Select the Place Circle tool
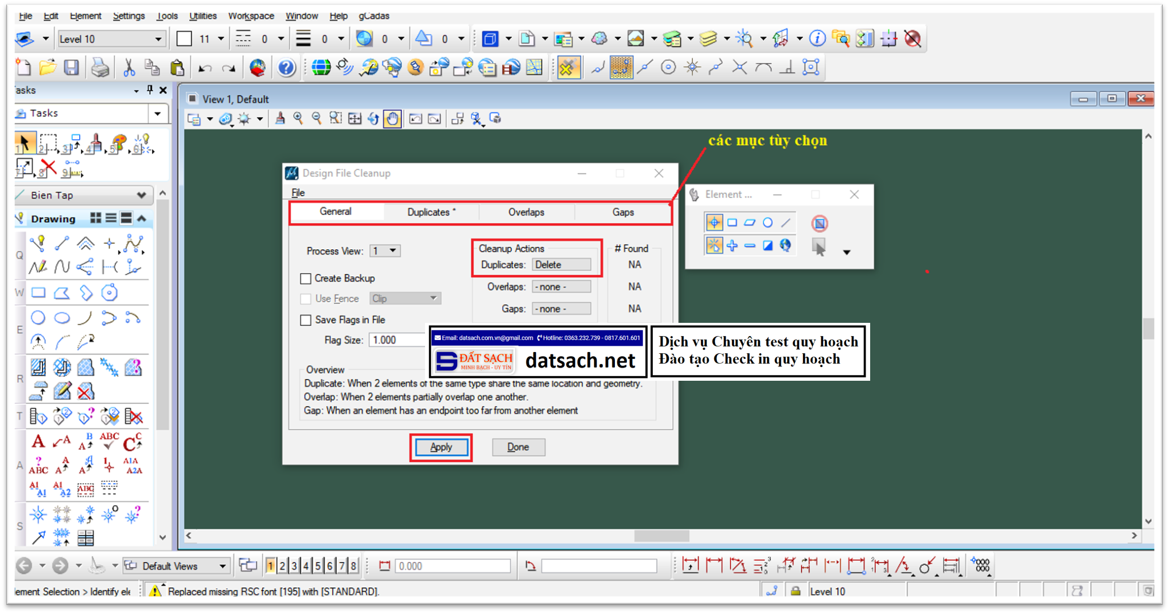1169x613 pixels. coord(38,318)
